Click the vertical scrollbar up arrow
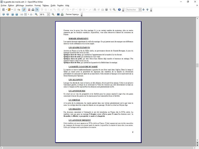This screenshot has width=199, height=149. [x=197, y=19]
